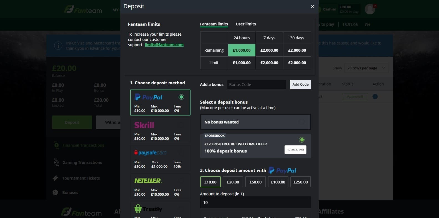Image resolution: width=439 pixels, height=218 pixels.
Task: Open the user avatar profile icon
Action: pos(370,9)
